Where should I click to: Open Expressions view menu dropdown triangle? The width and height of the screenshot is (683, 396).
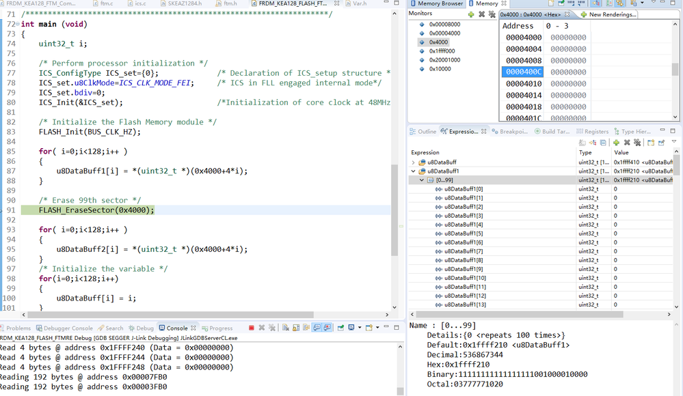click(x=674, y=142)
